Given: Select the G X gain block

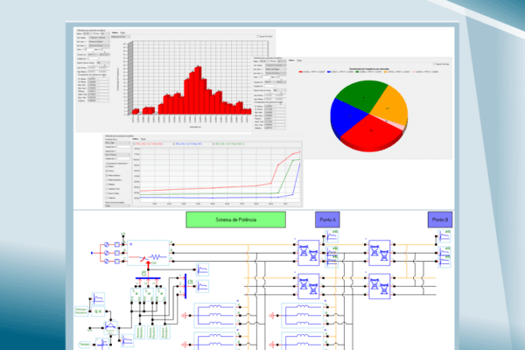Looking at the screenshot, I should point(98,311).
